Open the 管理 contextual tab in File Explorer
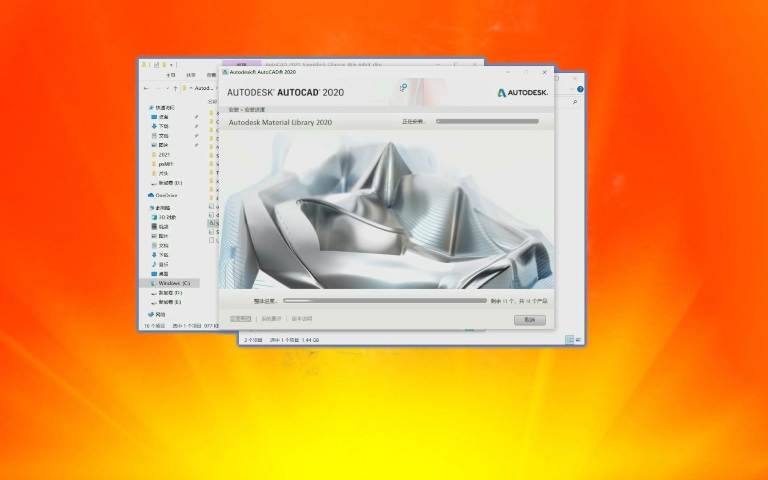Screen dimensions: 768x480 241,64
